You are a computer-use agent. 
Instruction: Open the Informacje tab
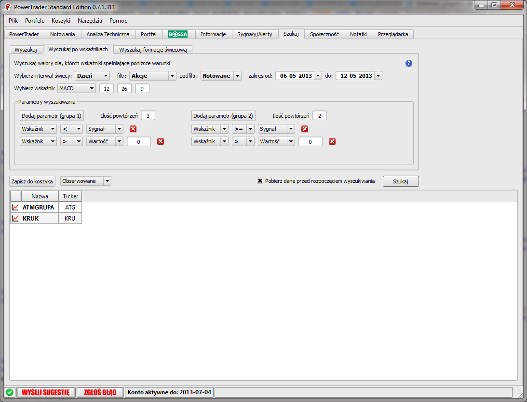[213, 34]
